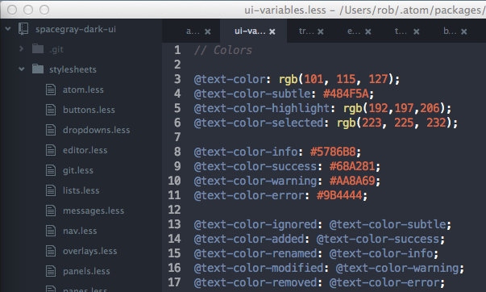Close the 'tr...' tab
Image resolution: width=486 pixels, height=292 pixels.
click(321, 31)
